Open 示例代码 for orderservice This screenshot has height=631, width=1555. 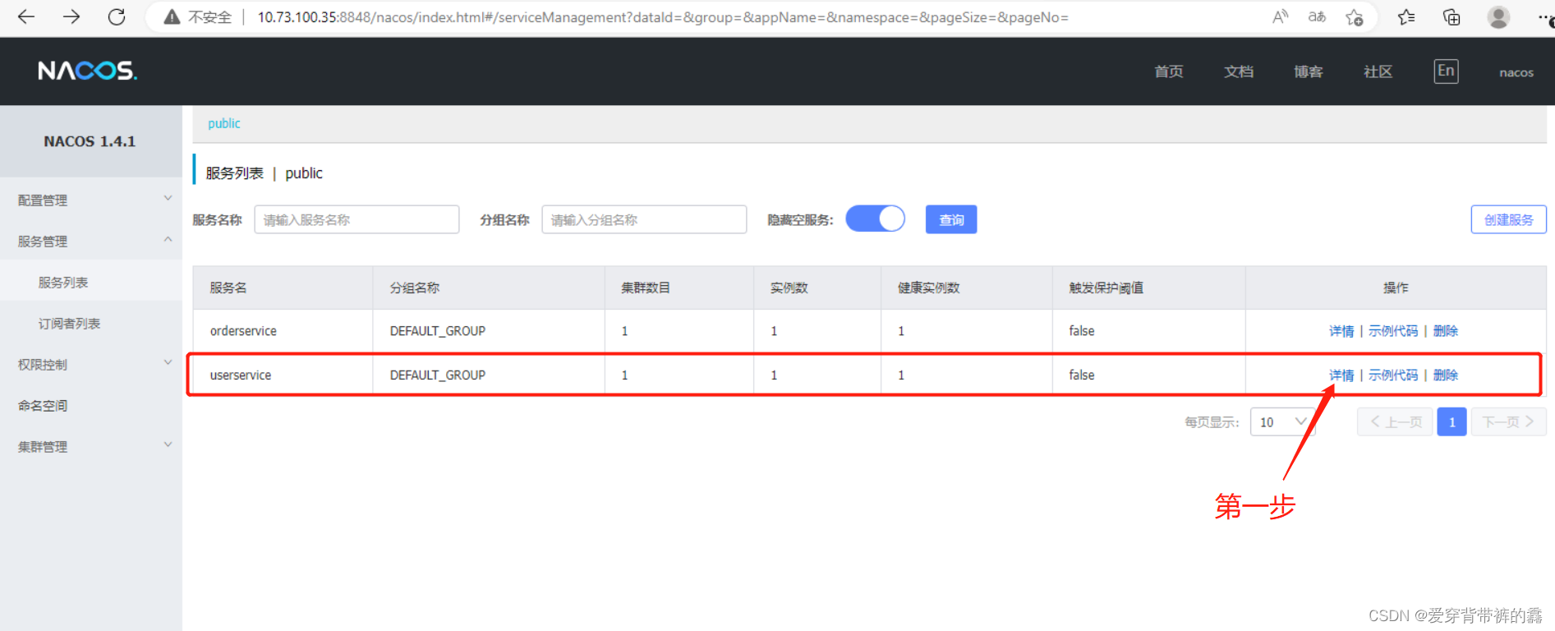(1393, 330)
